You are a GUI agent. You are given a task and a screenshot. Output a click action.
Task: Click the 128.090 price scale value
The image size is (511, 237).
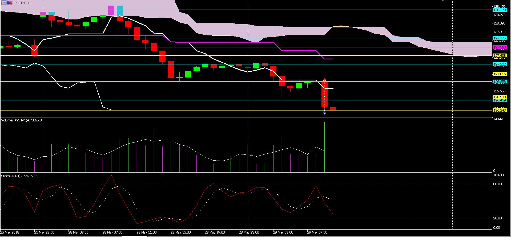pyautogui.click(x=500, y=23)
